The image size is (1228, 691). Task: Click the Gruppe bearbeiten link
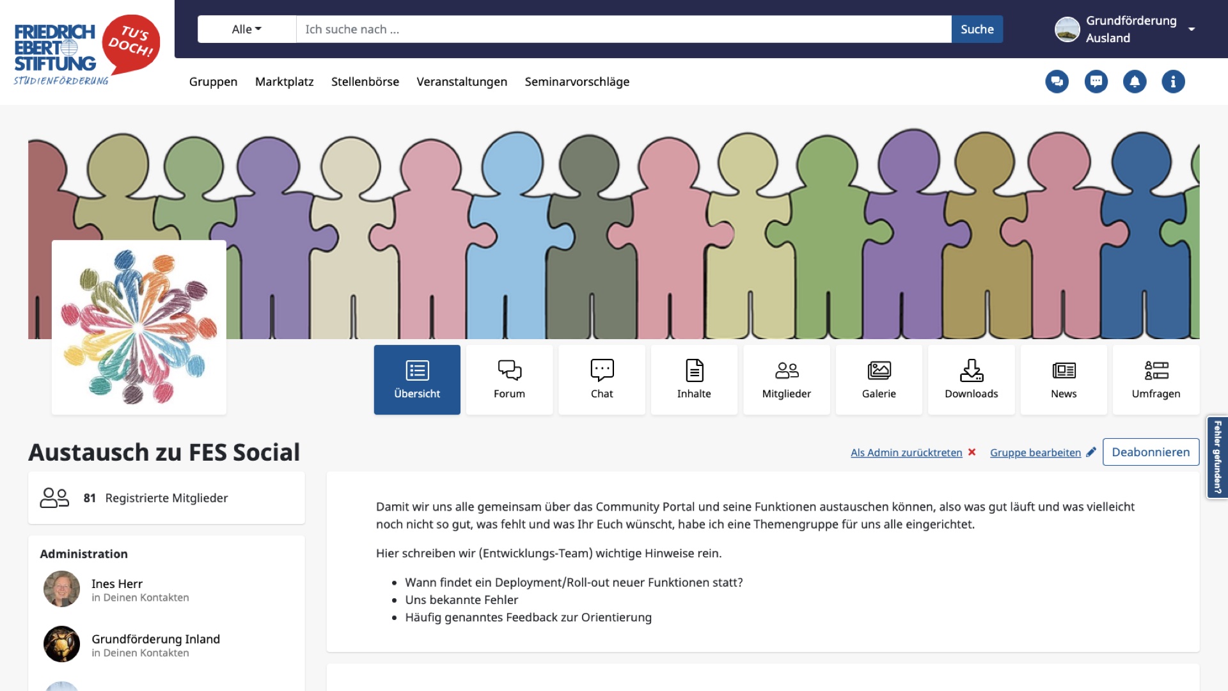pyautogui.click(x=1035, y=453)
